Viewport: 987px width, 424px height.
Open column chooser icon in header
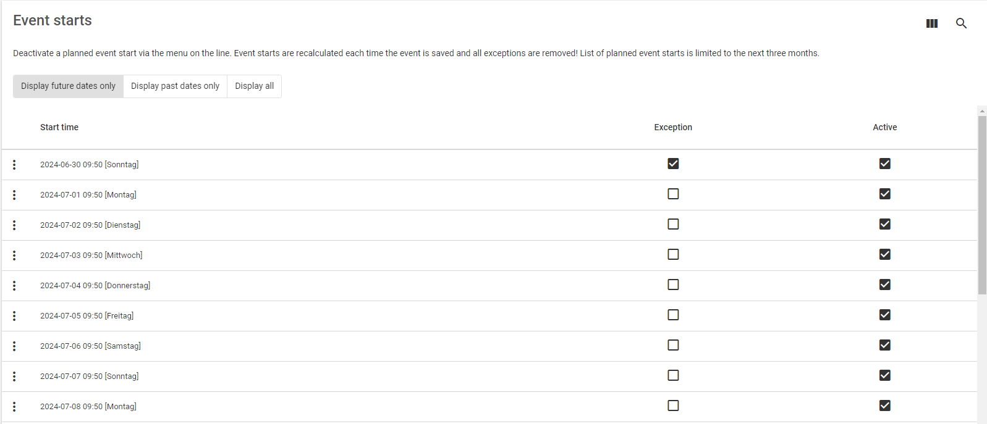931,23
